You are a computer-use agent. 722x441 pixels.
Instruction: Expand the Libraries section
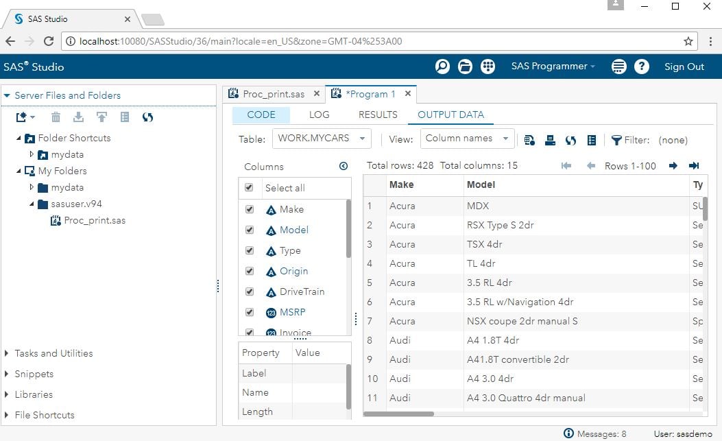6,394
